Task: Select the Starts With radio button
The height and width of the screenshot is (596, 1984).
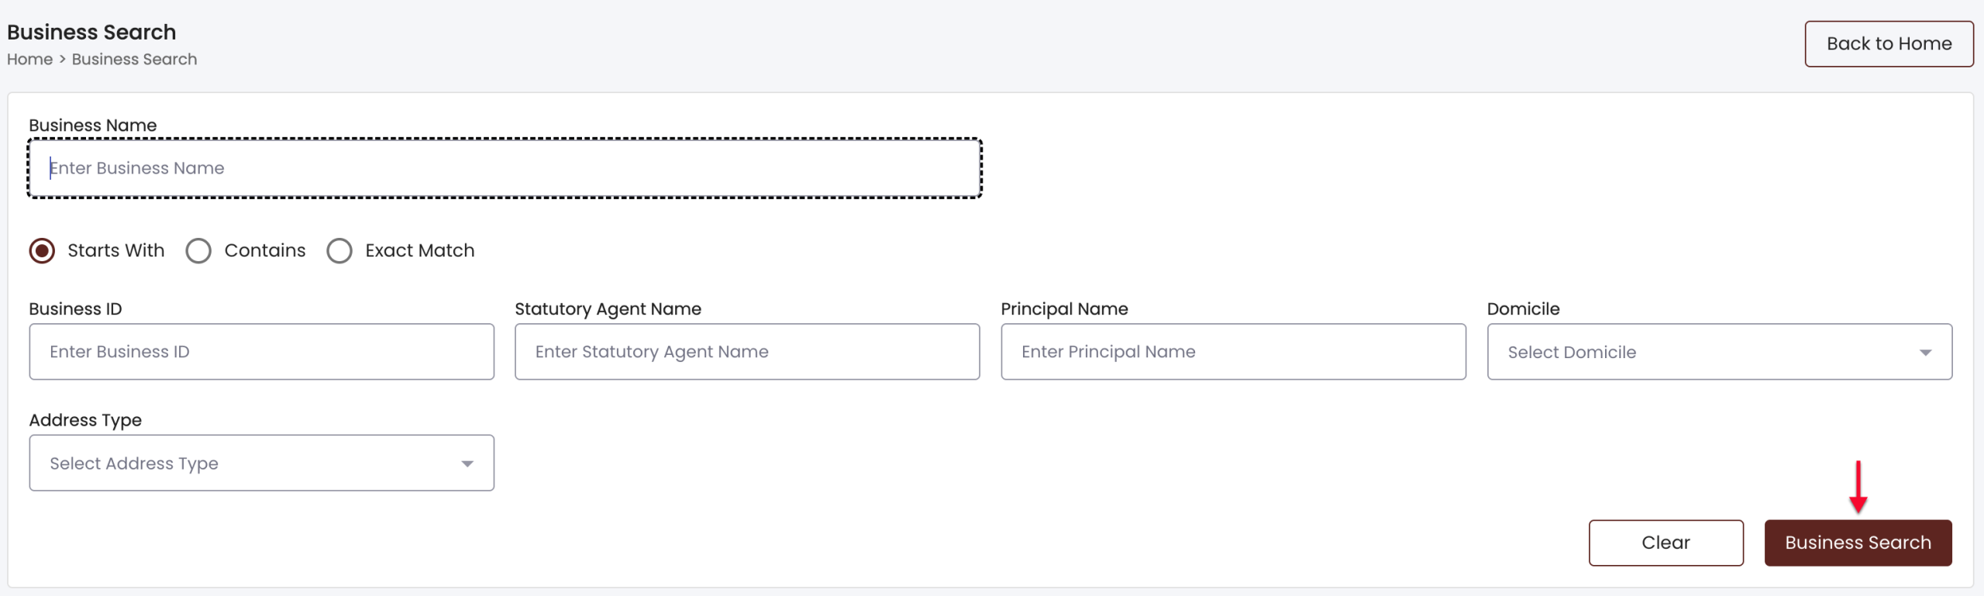Action: 42,251
